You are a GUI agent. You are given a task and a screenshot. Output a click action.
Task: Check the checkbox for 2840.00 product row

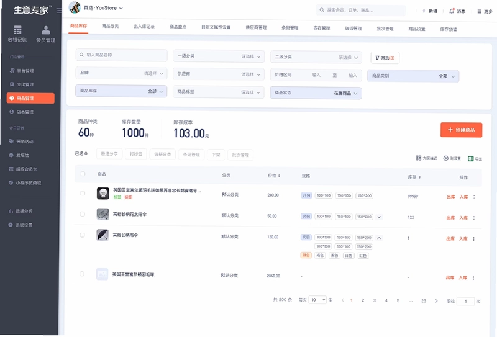coord(82,274)
